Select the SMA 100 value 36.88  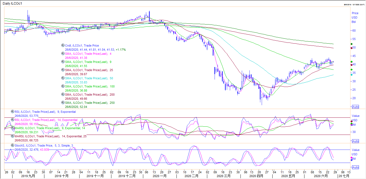(x=76, y=91)
